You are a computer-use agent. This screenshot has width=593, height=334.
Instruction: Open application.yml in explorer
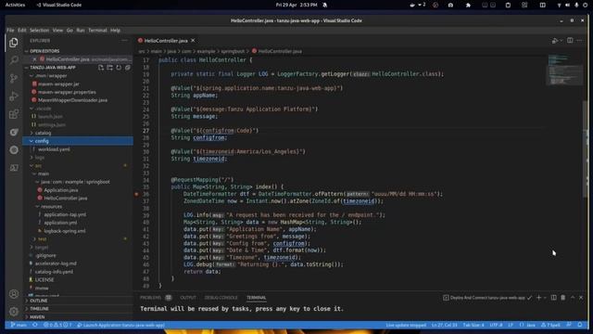click(x=60, y=223)
